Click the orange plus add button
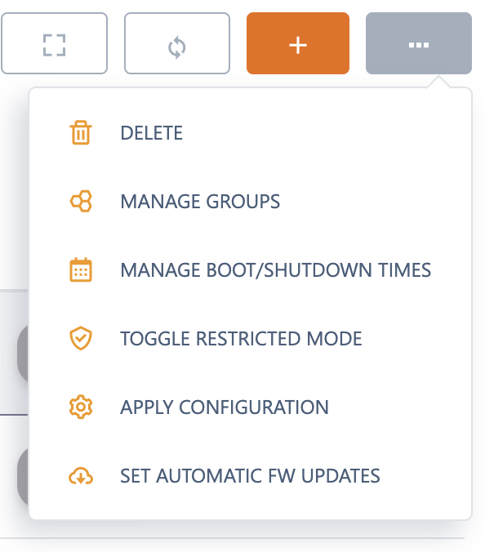485x552 pixels. point(298,43)
